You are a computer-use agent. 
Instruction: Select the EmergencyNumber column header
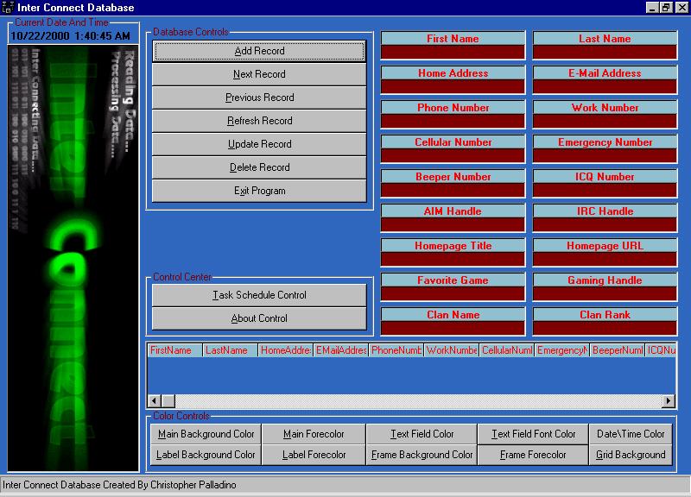(562, 350)
